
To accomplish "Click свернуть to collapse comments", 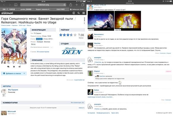I will click(82, 108).
